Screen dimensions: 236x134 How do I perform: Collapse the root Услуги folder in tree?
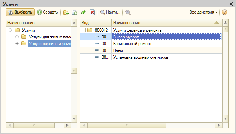click(10, 30)
